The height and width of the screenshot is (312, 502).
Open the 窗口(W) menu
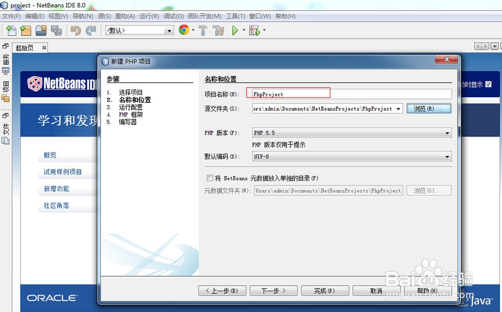coord(260,16)
